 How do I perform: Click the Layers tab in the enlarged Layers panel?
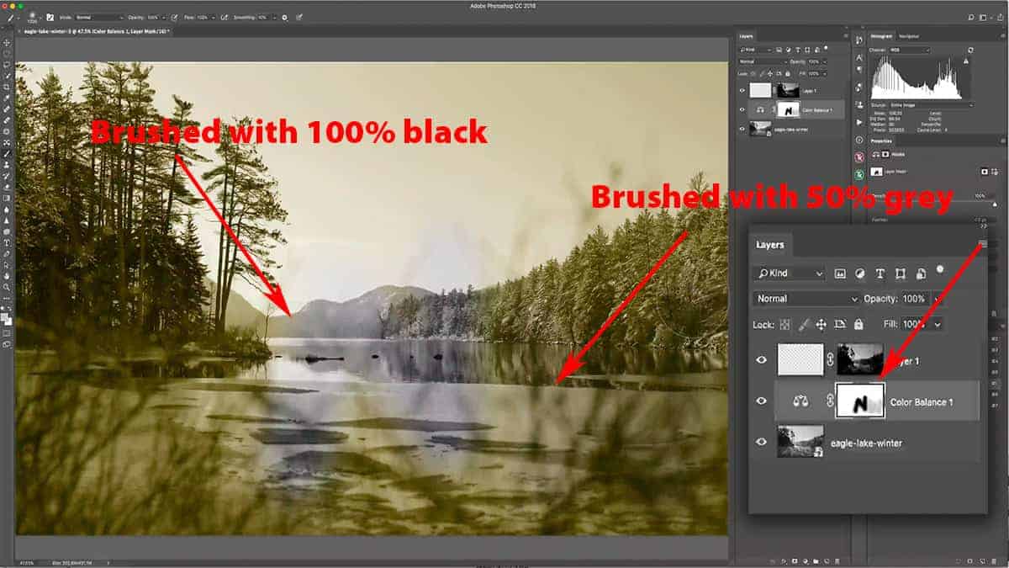(770, 245)
